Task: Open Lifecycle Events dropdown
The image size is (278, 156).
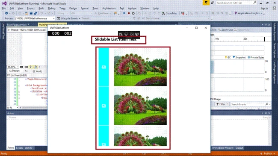Action: [69, 18]
